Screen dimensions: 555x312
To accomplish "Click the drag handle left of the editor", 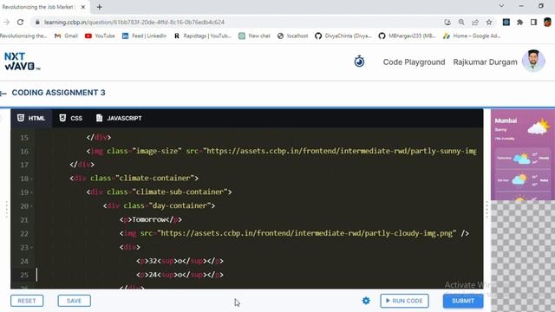I will pyautogui.click(x=6, y=210).
